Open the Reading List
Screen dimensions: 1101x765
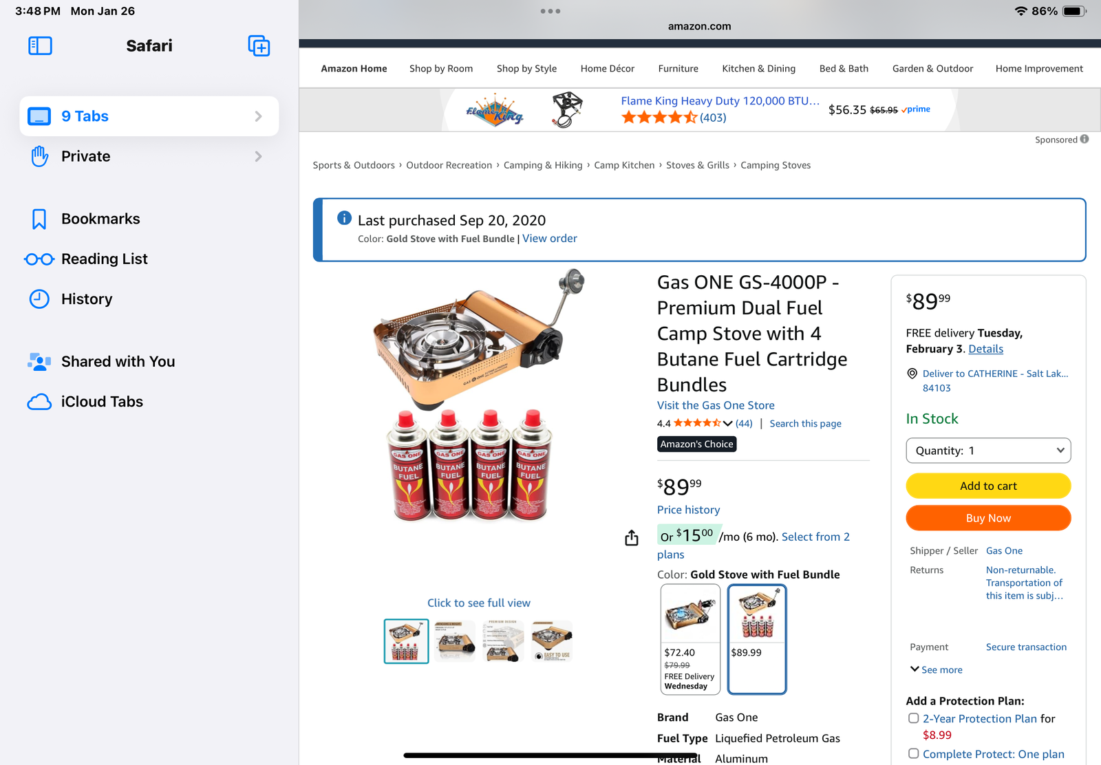pos(104,259)
